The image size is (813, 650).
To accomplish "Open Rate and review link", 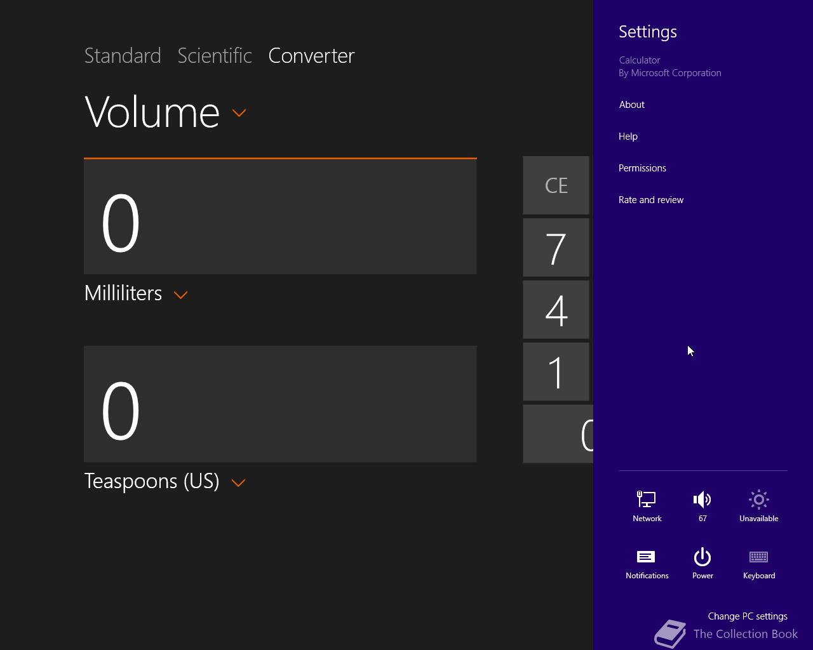I will pyautogui.click(x=651, y=200).
